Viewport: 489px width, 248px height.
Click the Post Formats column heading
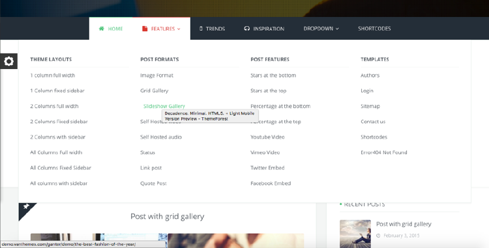160,59
